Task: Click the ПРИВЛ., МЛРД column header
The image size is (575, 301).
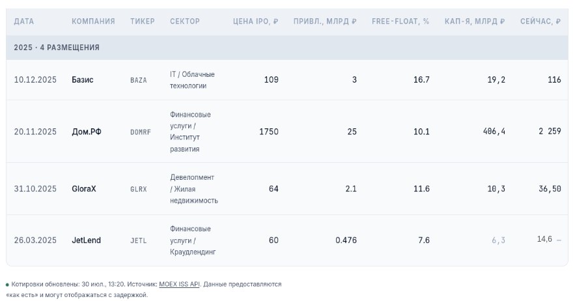Action: pos(325,21)
